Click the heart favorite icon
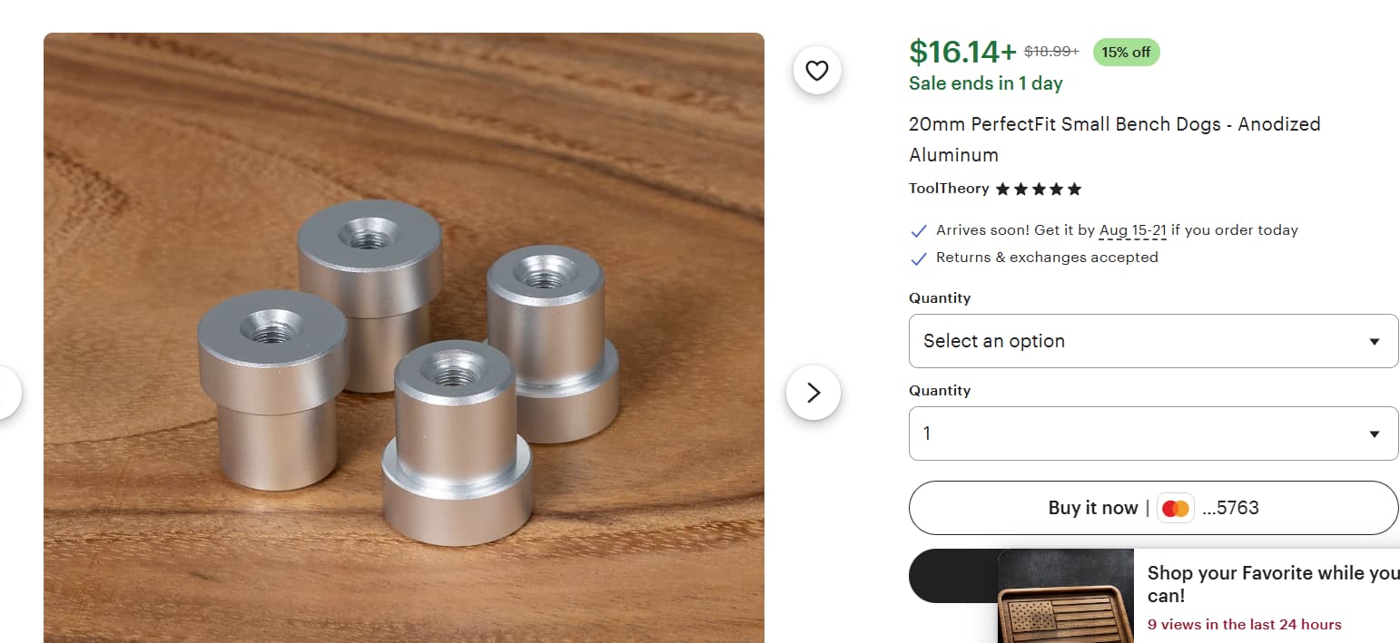Screen dimensions: 1400x643 [x=817, y=71]
